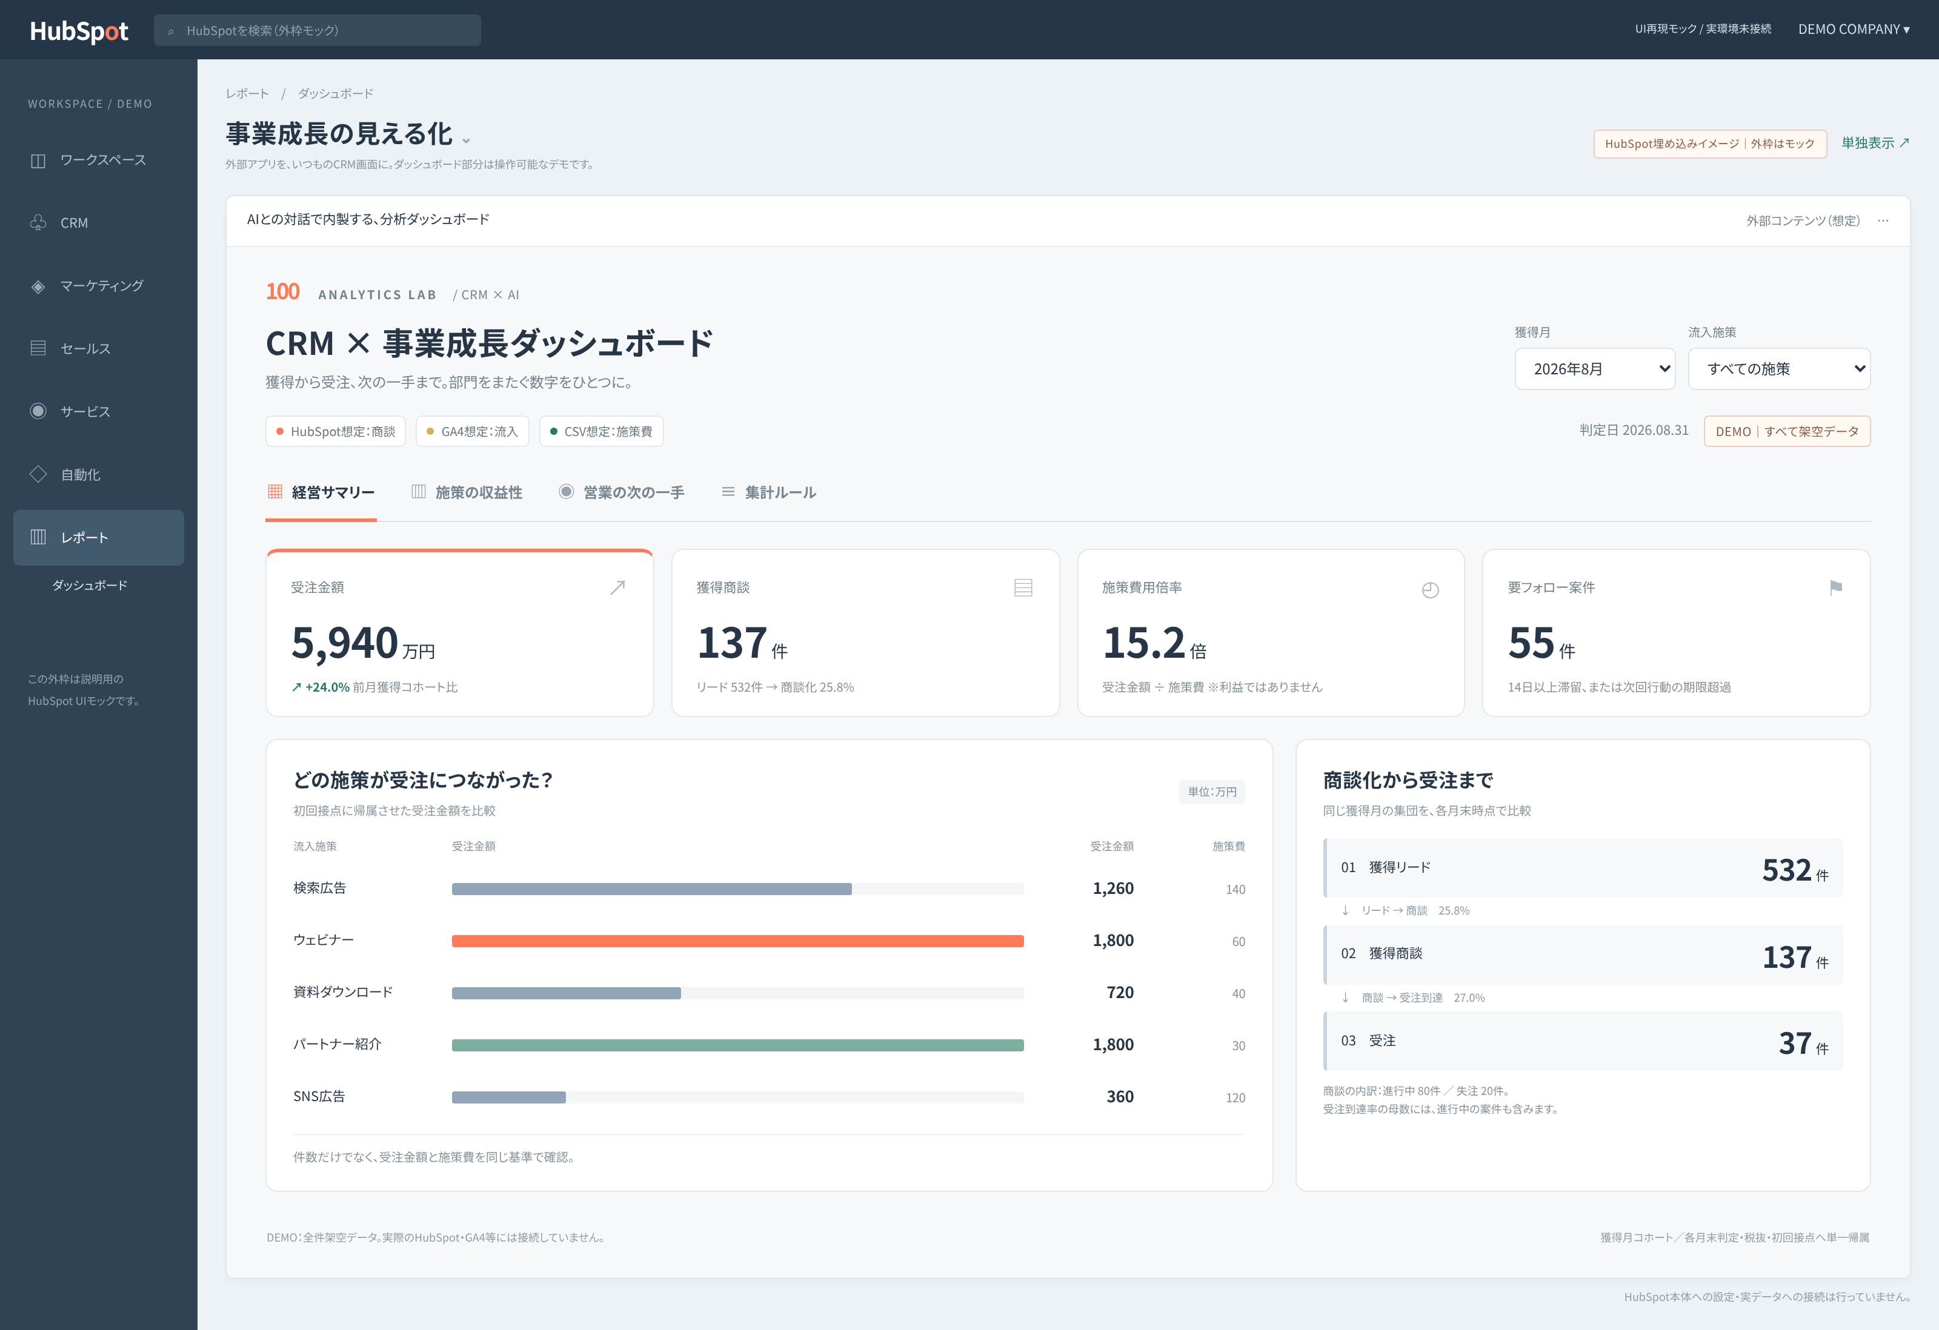
Task: Open the 獲得商談 137件 card
Action: [x=865, y=633]
